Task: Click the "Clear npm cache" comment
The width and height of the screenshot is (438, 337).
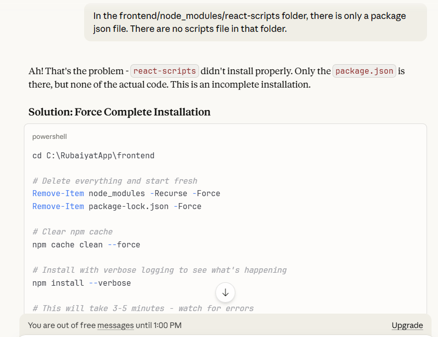Action: tap(72, 231)
